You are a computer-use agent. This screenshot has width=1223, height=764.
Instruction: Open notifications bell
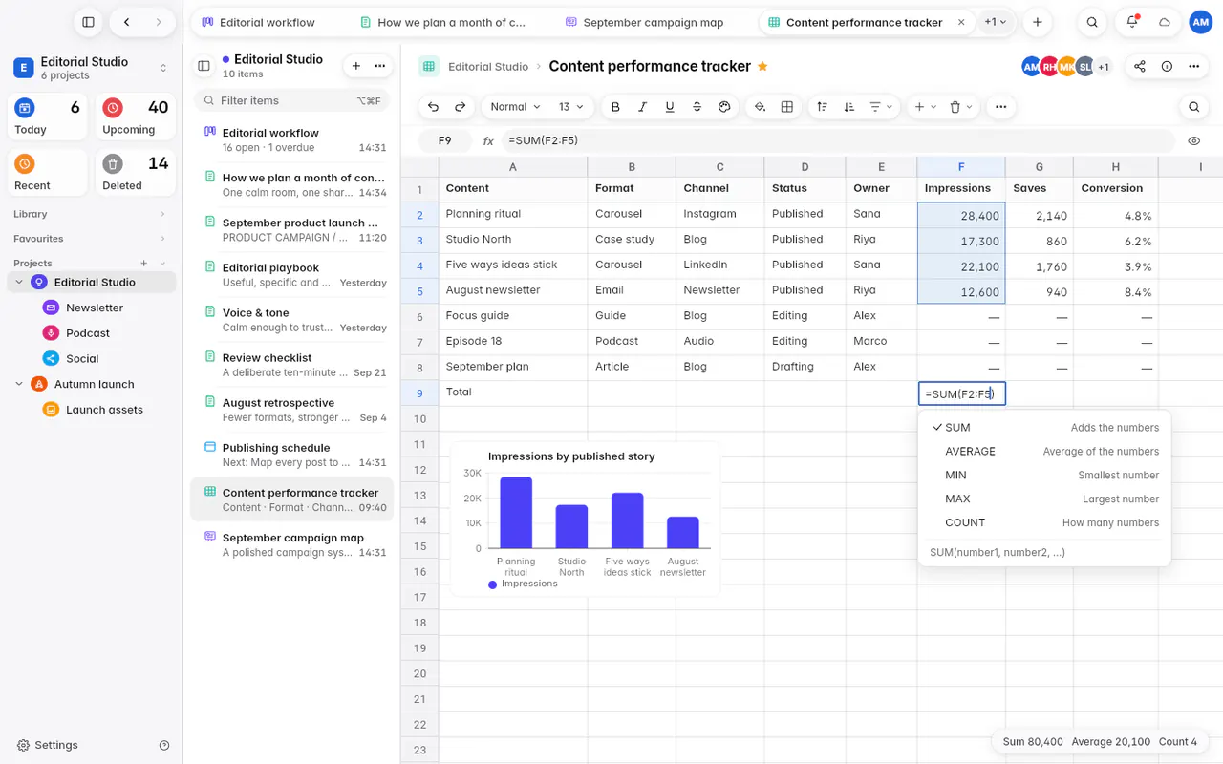point(1132,22)
